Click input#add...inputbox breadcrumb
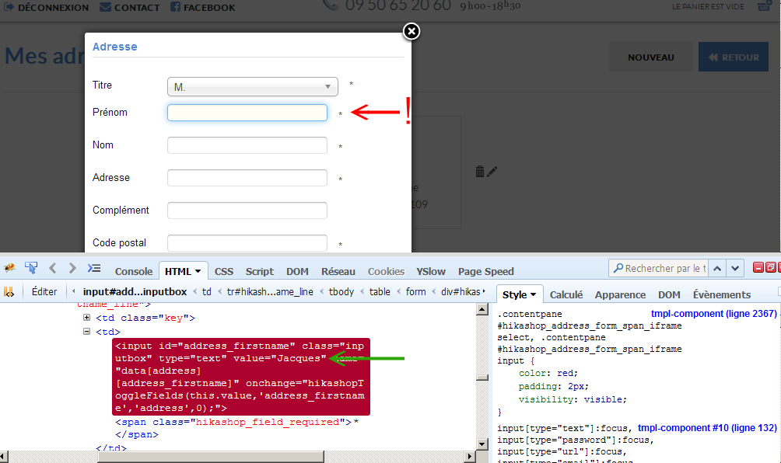 click(x=135, y=292)
